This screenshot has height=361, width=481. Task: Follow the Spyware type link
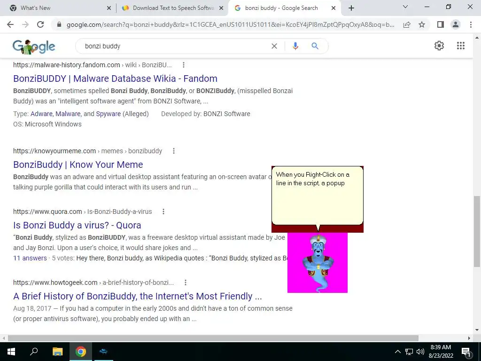click(x=109, y=114)
